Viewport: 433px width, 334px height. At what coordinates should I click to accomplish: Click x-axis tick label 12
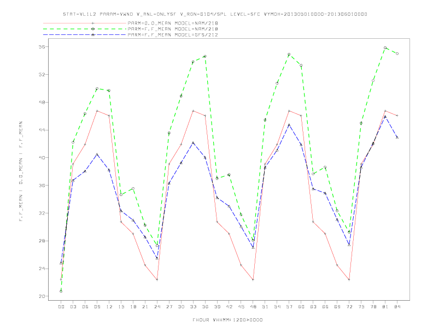109,307
